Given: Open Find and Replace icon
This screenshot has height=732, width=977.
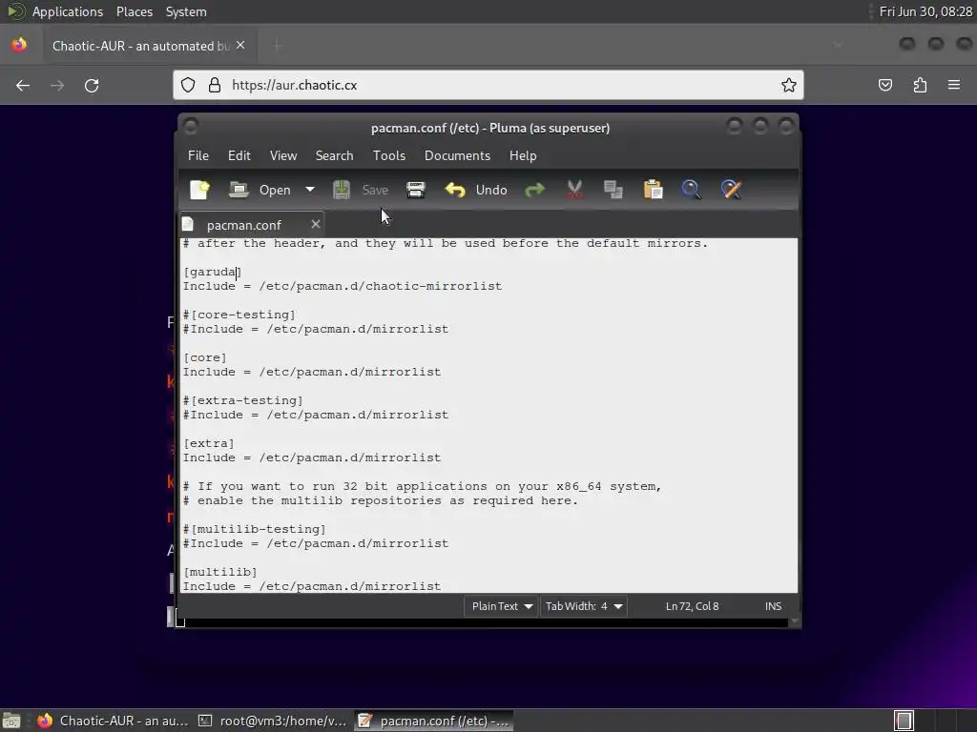Looking at the screenshot, I should click(x=732, y=190).
